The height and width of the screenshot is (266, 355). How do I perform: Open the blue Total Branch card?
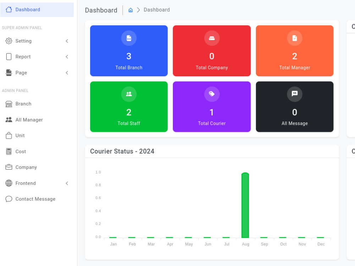pos(129,51)
